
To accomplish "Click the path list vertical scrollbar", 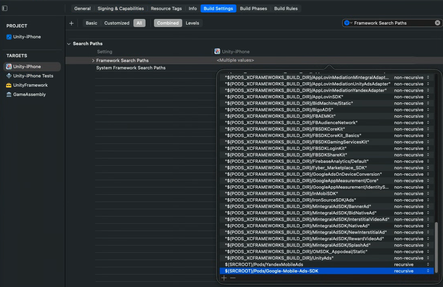I will 436,247.
